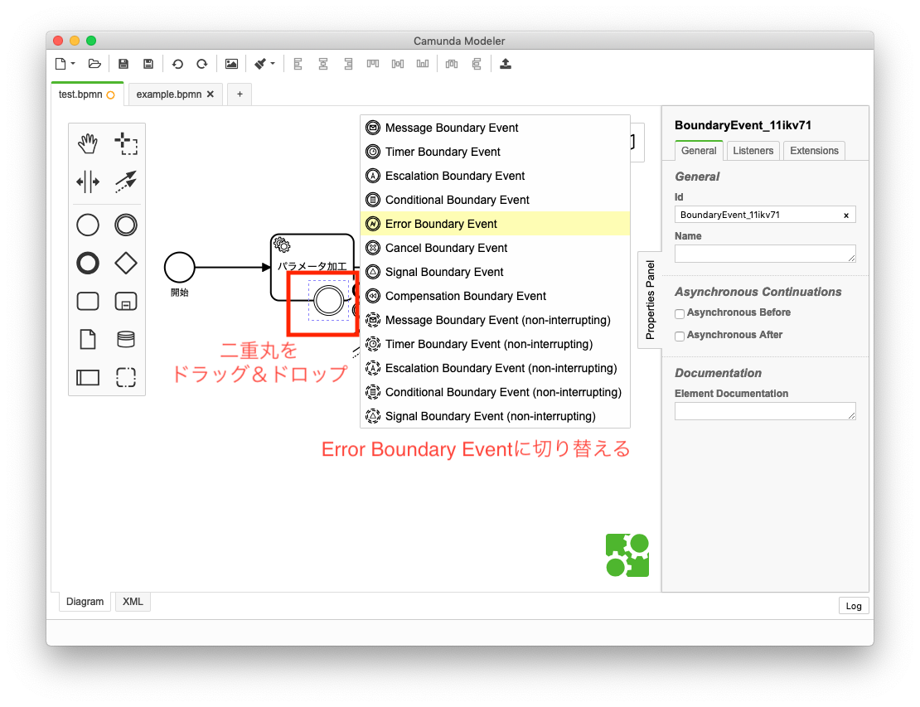Choose Cancel Boundary Event from the menu
Image resolution: width=920 pixels, height=707 pixels.
pyautogui.click(x=495, y=248)
